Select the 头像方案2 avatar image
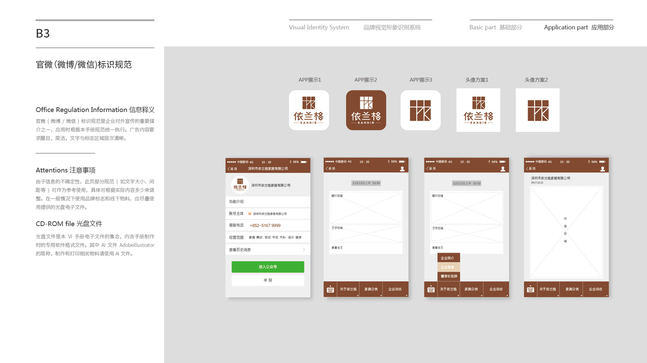Image resolution: width=647 pixels, height=363 pixels. point(538,110)
